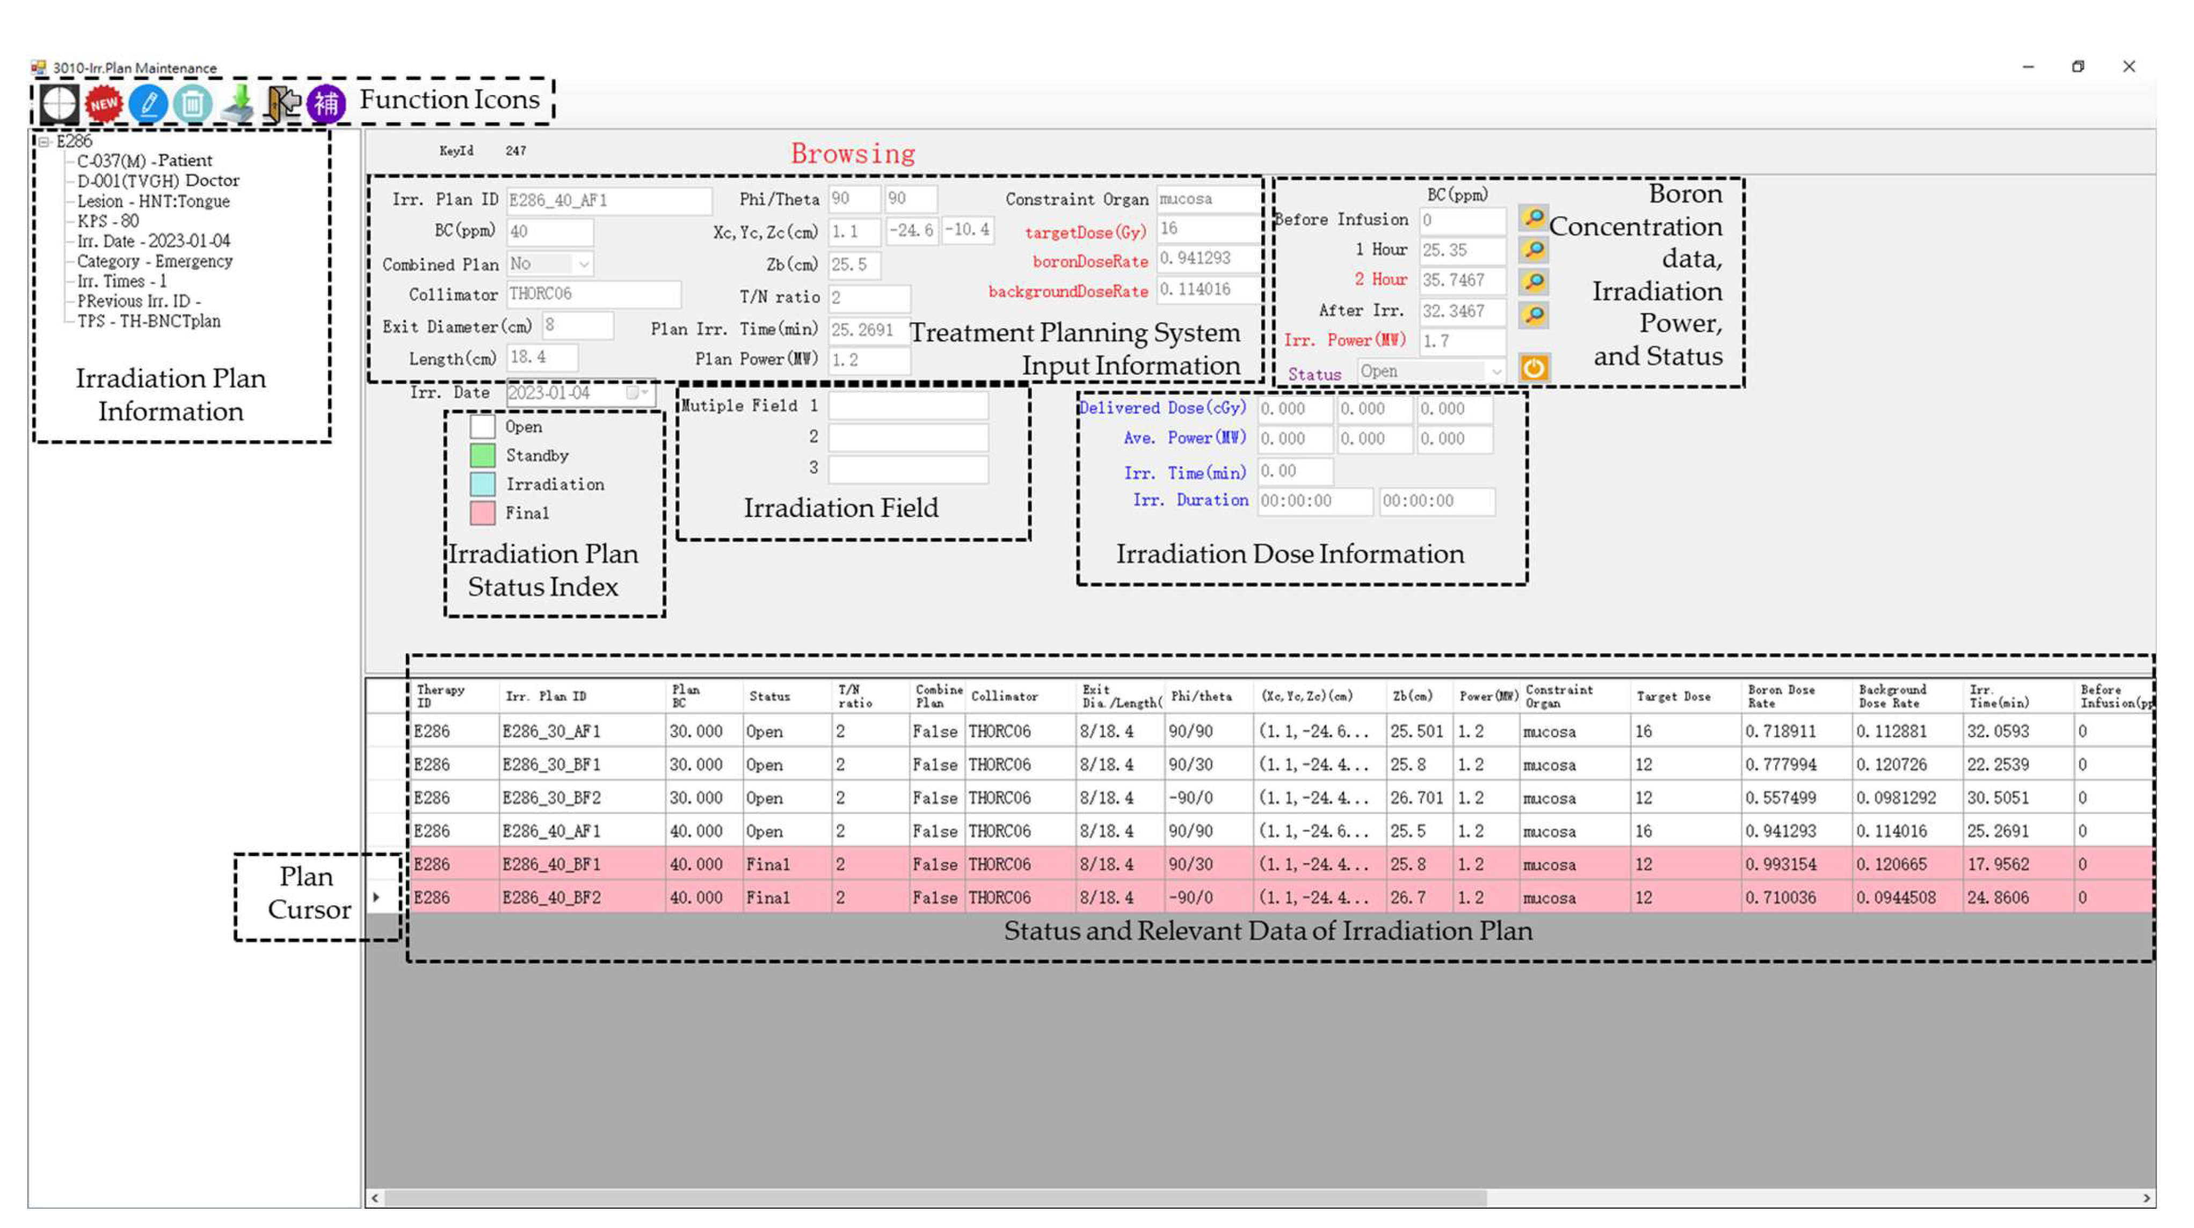Click the purple 補 supplement icon

326,104
